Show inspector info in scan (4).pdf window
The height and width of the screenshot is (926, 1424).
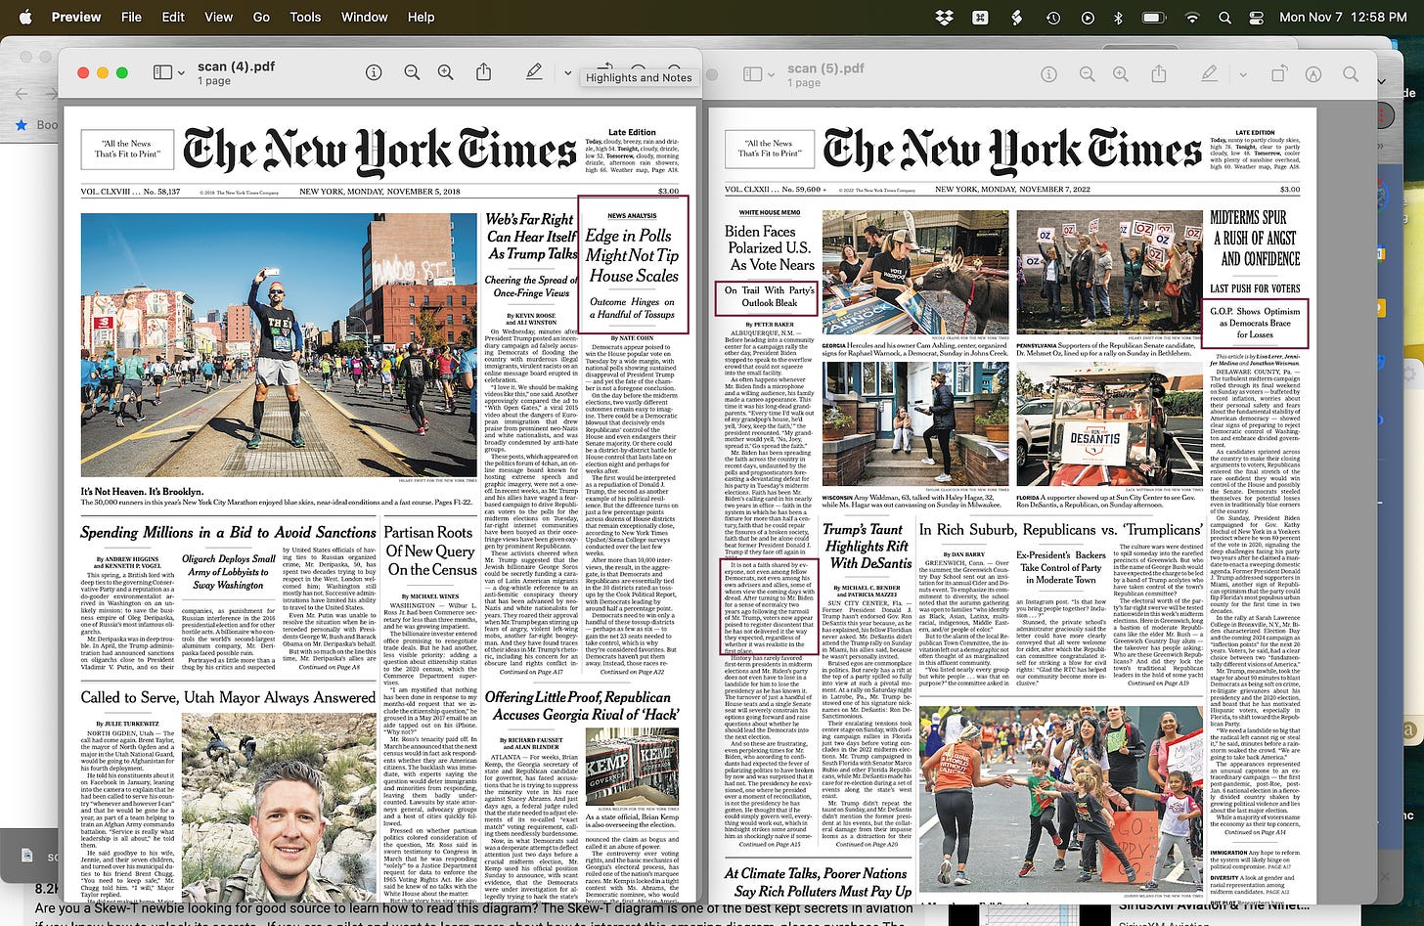click(x=374, y=72)
